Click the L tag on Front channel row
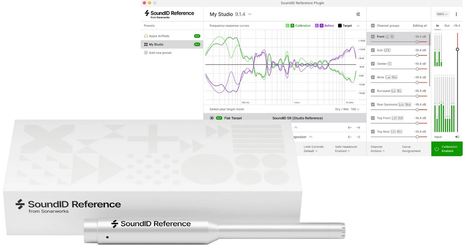The height and width of the screenshot is (246, 472). click(387, 37)
